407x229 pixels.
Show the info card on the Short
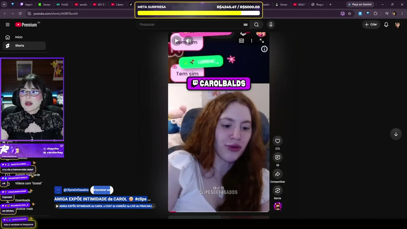coord(264,49)
